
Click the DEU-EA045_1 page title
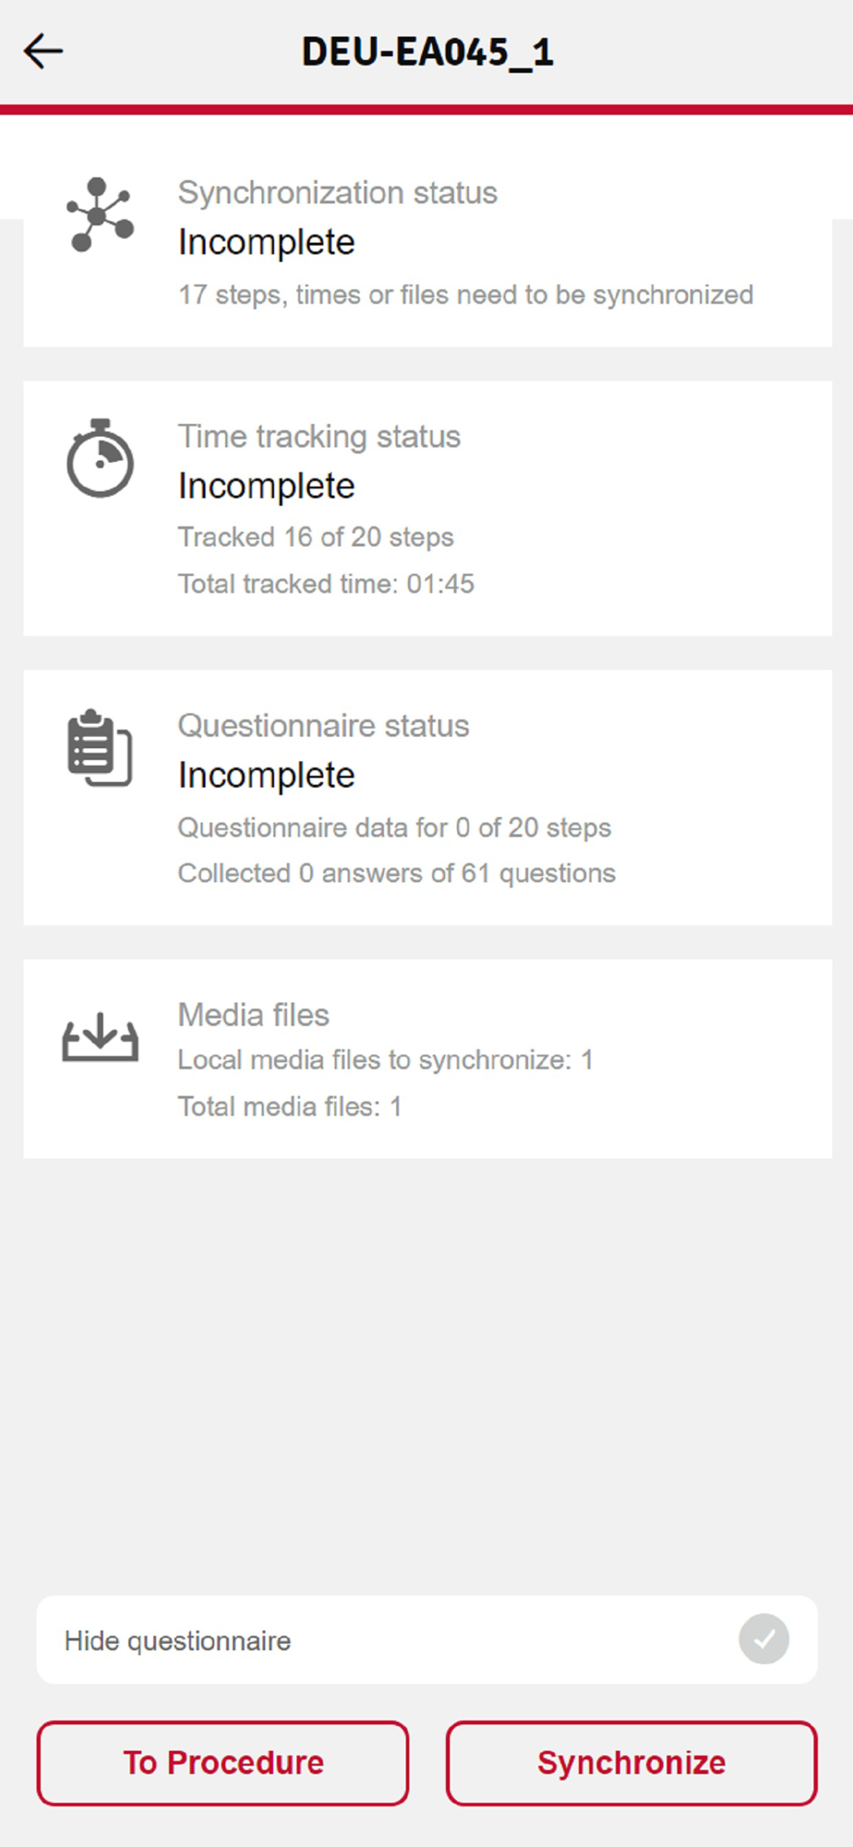click(x=427, y=52)
